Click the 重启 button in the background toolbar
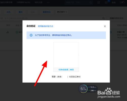Image resolution: width=127 pixels, height=101 pixels. point(21,12)
